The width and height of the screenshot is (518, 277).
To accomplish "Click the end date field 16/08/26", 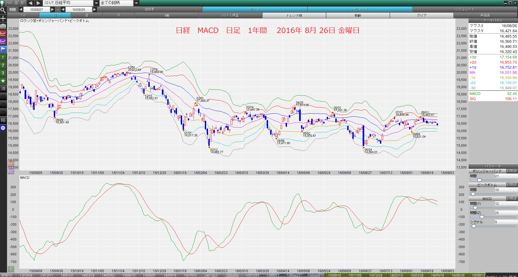I will [79, 9].
